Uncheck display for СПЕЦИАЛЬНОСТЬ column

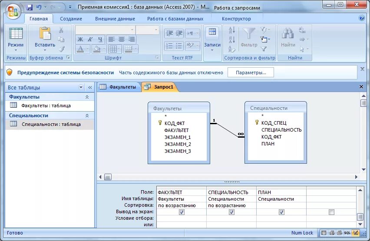tap(231, 212)
